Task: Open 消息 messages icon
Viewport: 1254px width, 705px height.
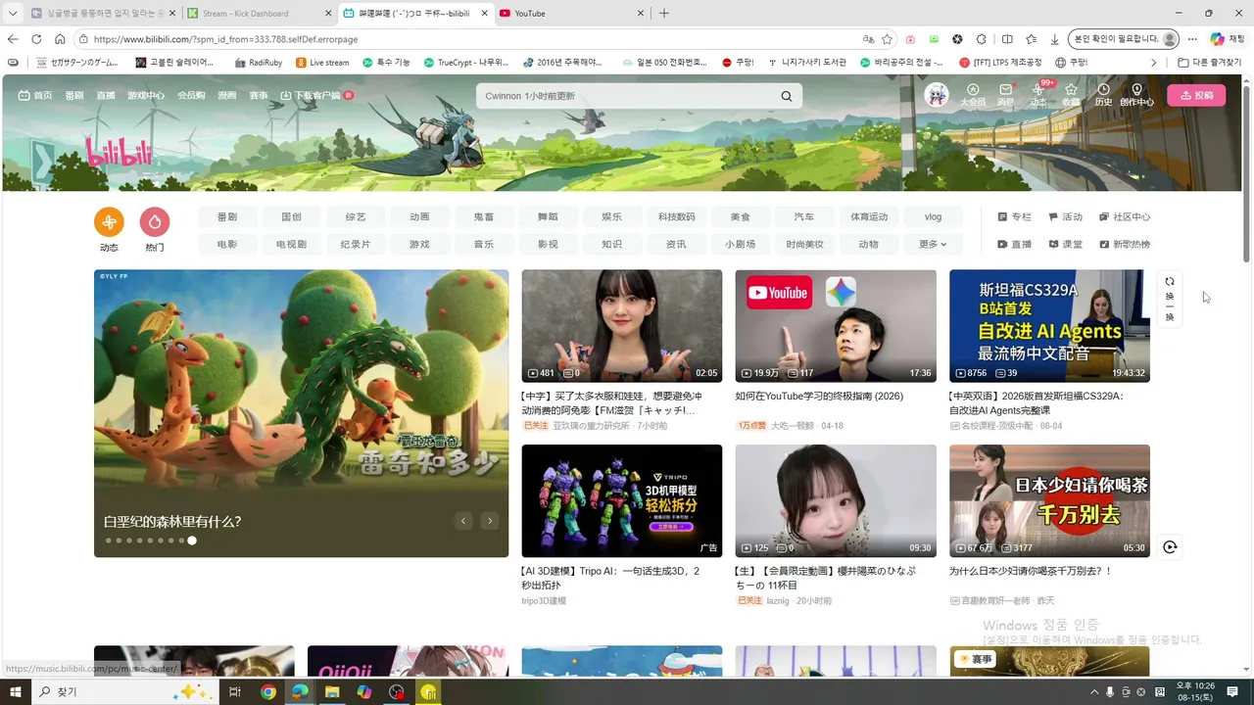Action: pyautogui.click(x=1005, y=95)
